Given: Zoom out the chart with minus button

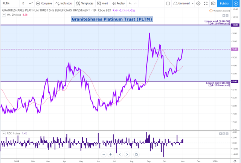Looking at the screenshot, I should (x=104, y=154).
